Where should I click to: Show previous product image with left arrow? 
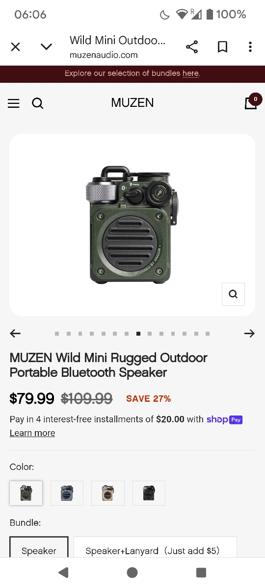click(x=16, y=334)
